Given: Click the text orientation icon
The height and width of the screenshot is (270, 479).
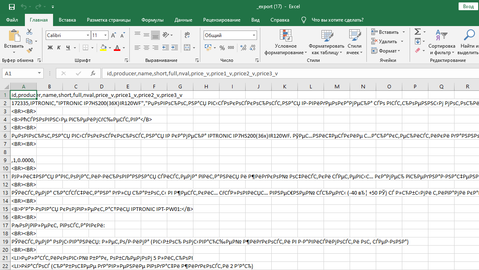Looking at the screenshot, I should [166, 35].
